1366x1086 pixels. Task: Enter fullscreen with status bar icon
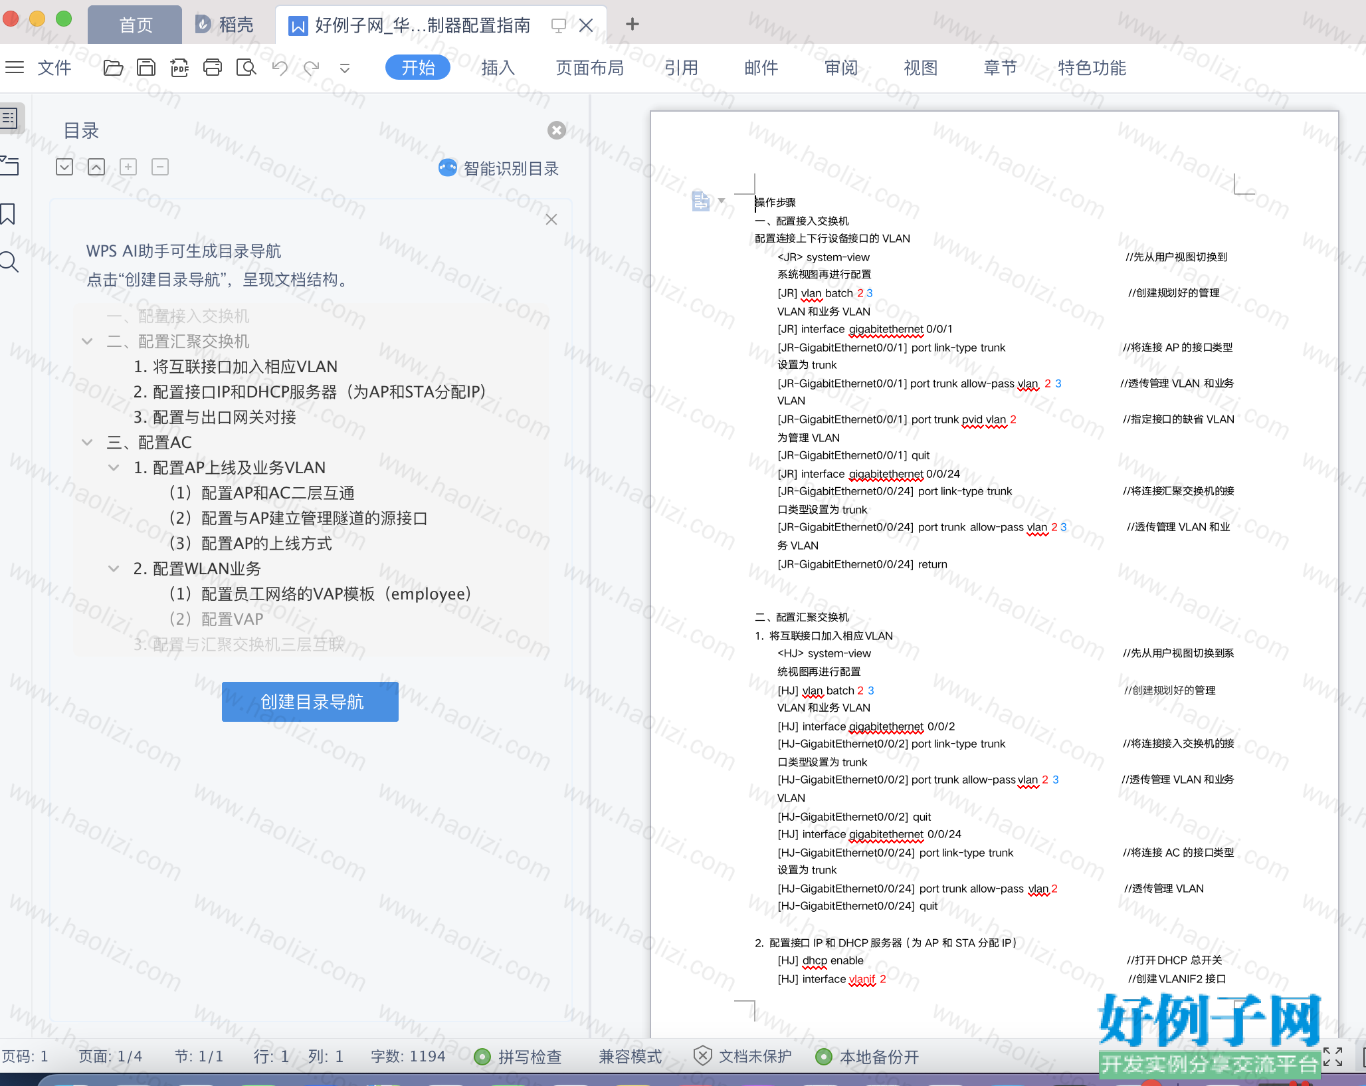[1332, 1057]
